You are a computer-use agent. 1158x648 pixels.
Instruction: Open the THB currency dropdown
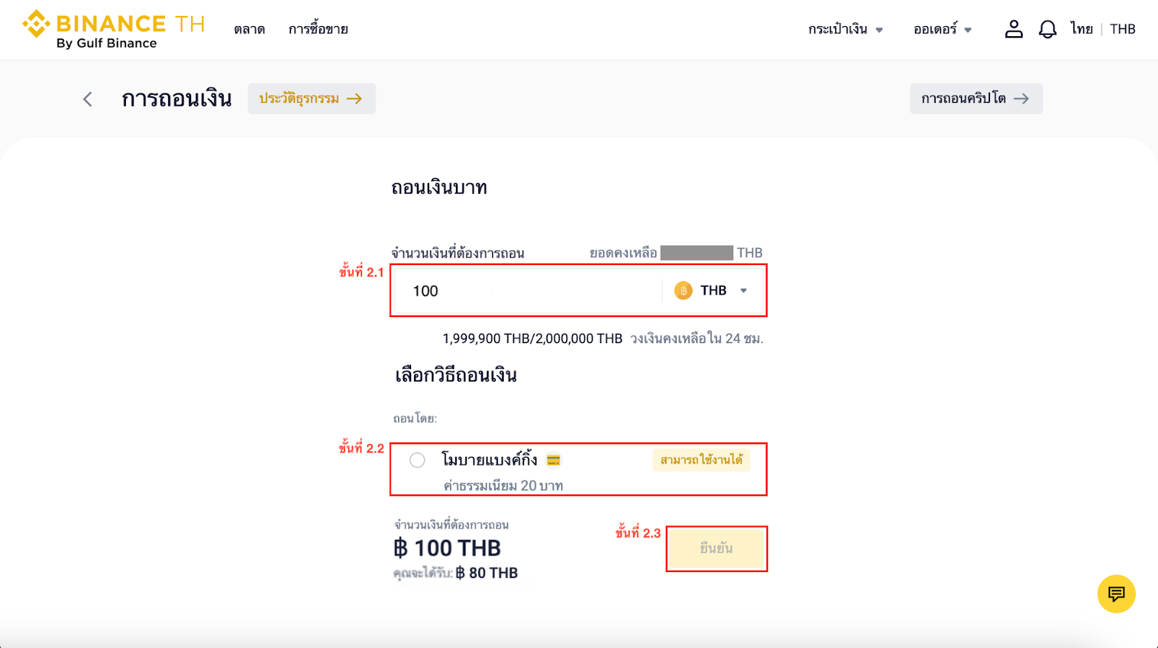[743, 290]
